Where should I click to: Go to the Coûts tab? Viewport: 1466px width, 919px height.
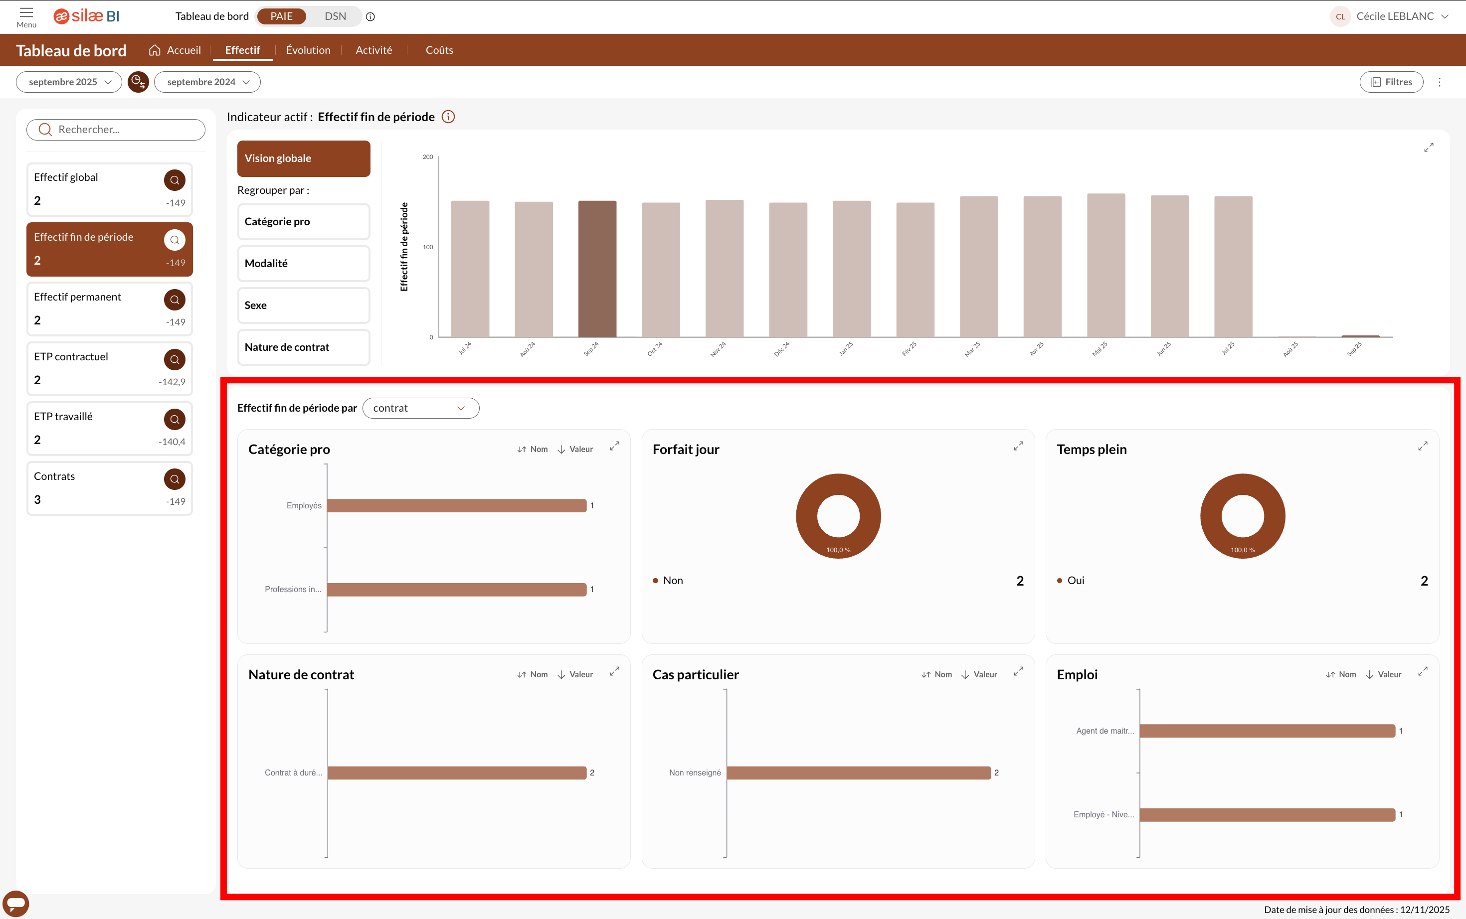coord(439,50)
